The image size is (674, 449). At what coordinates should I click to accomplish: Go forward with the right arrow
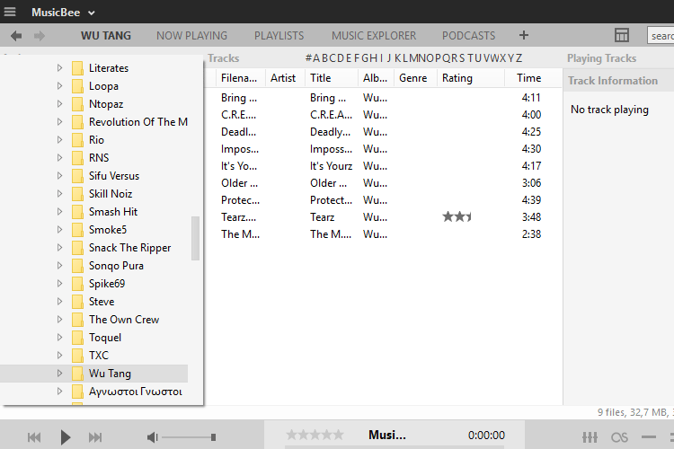(40, 36)
